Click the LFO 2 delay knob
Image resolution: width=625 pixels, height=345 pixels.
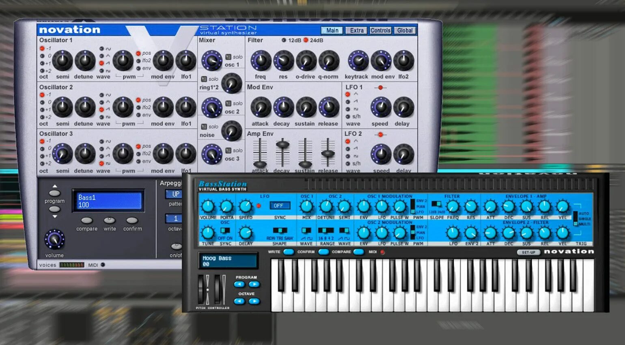point(403,154)
